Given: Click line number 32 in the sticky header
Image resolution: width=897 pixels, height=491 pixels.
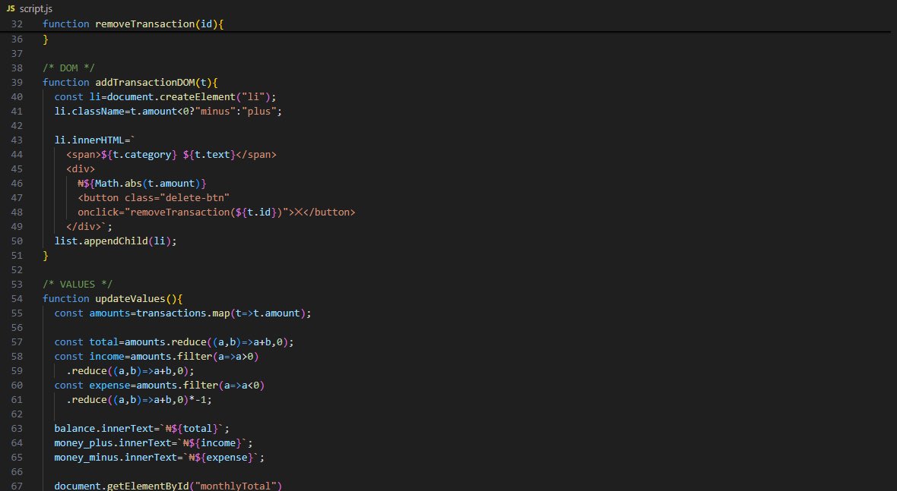Looking at the screenshot, I should coord(17,24).
